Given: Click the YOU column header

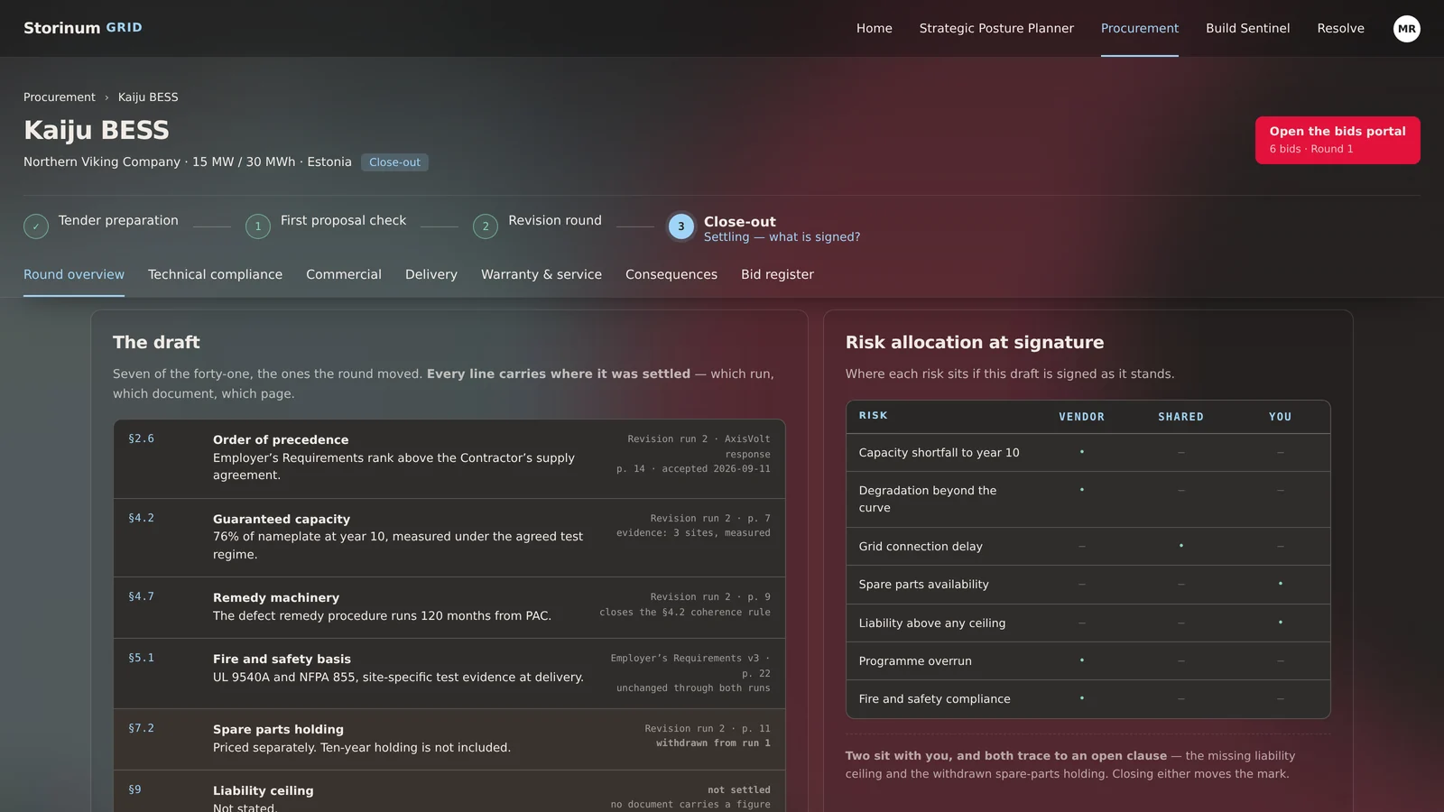Looking at the screenshot, I should [x=1280, y=417].
